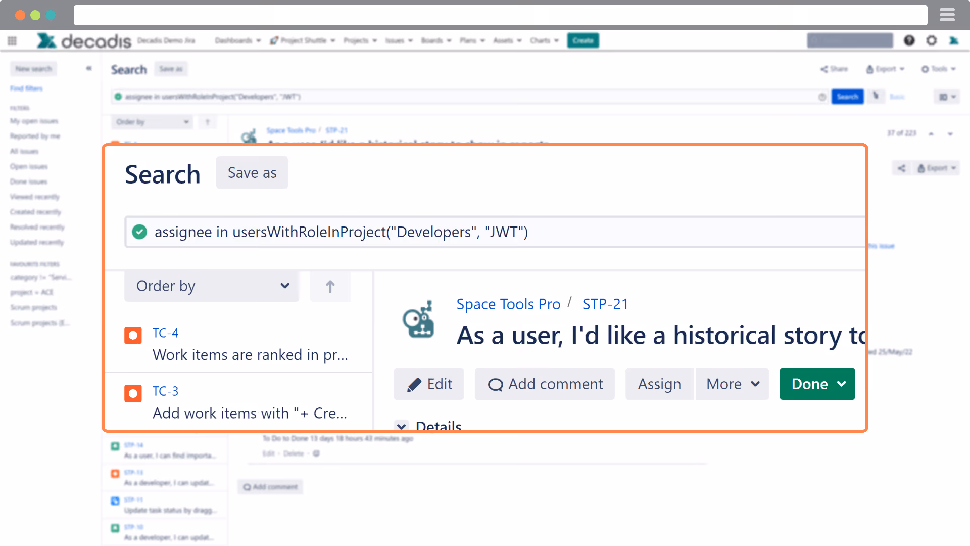Go to the next issue with the down arrow
This screenshot has height=546, width=970.
(950, 133)
